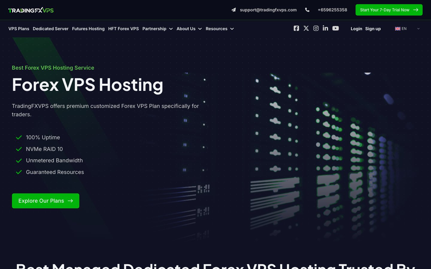Expand the Resources dropdown chevron
The image size is (431, 269).
[x=232, y=29]
